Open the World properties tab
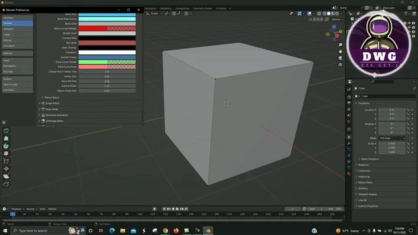 pyautogui.click(x=349, y=121)
